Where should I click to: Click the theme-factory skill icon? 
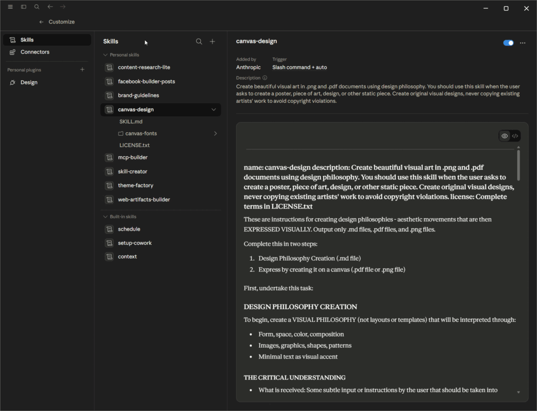click(109, 186)
